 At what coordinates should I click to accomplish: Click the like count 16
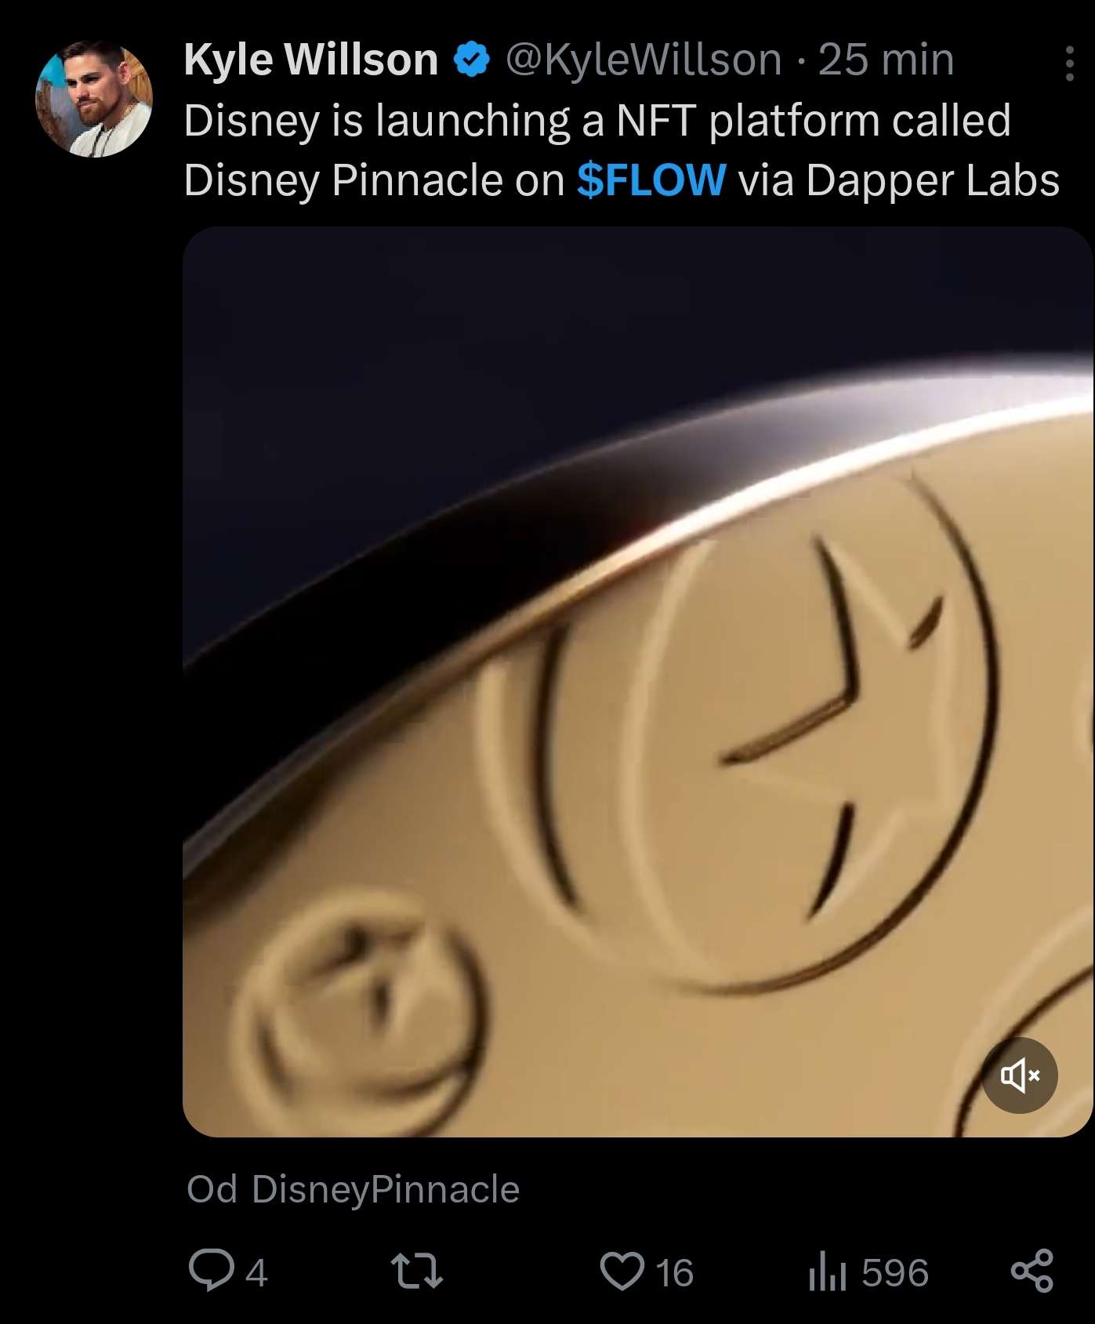[x=674, y=1272]
